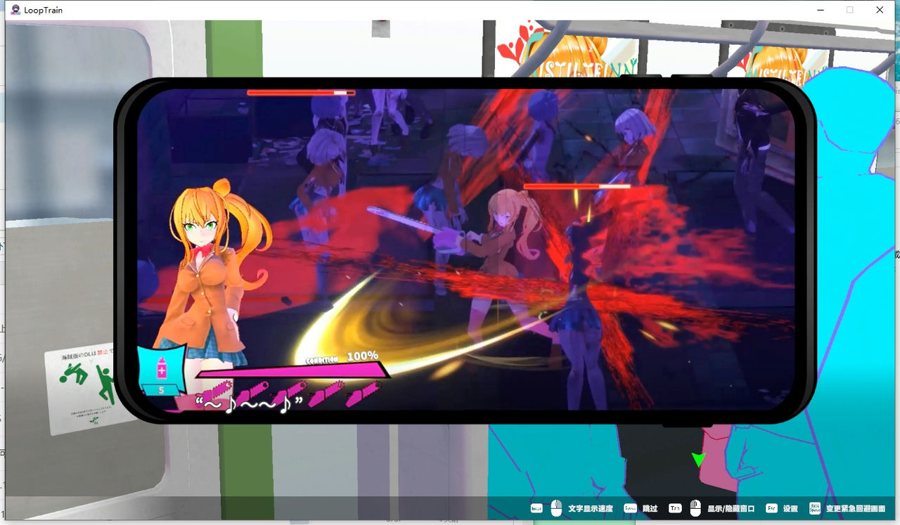This screenshot has height=525, width=900.
Task: Click the LoopTrain icon in title bar
Action: (15, 10)
